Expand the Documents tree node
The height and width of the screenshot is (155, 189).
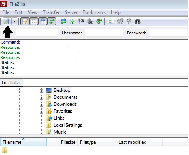(41, 98)
